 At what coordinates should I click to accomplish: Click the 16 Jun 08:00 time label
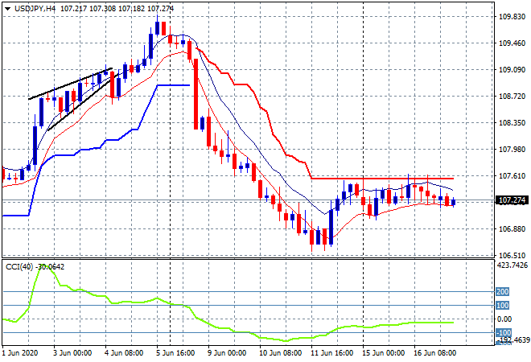(434, 353)
